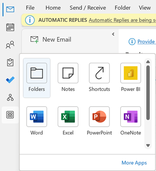Launch the To Do checkmark app
The height and width of the screenshot is (171, 156).
10,80
